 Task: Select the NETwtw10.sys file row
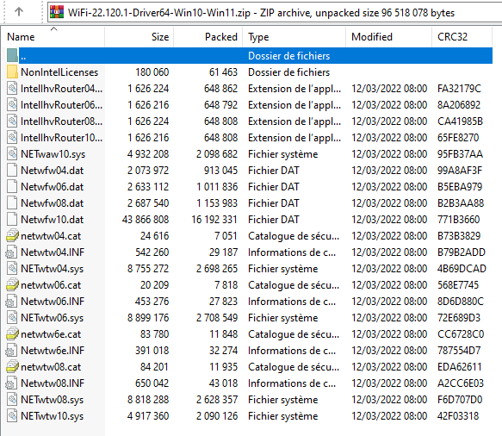tap(249, 416)
